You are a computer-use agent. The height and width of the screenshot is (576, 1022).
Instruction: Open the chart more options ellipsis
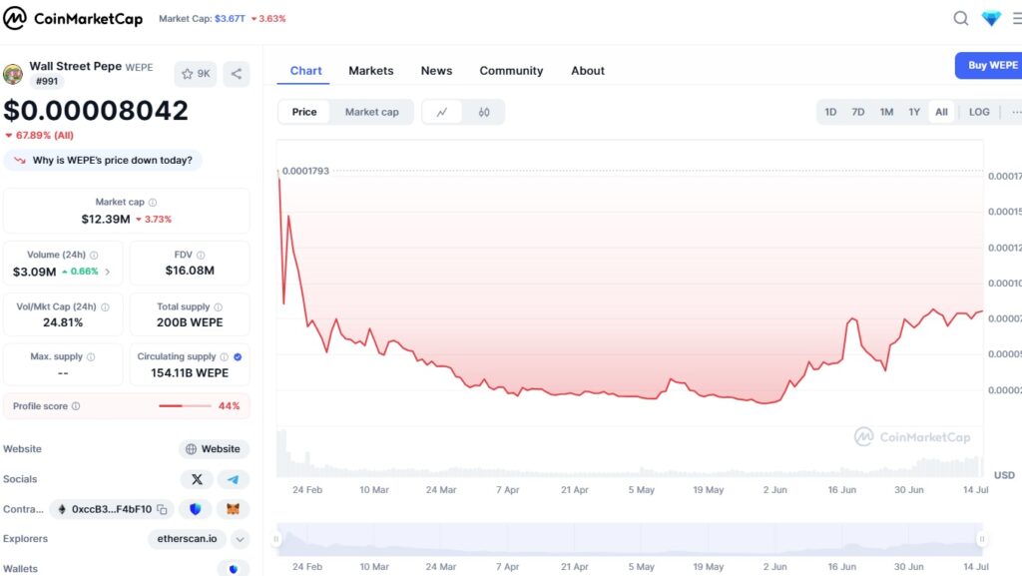click(x=1015, y=112)
